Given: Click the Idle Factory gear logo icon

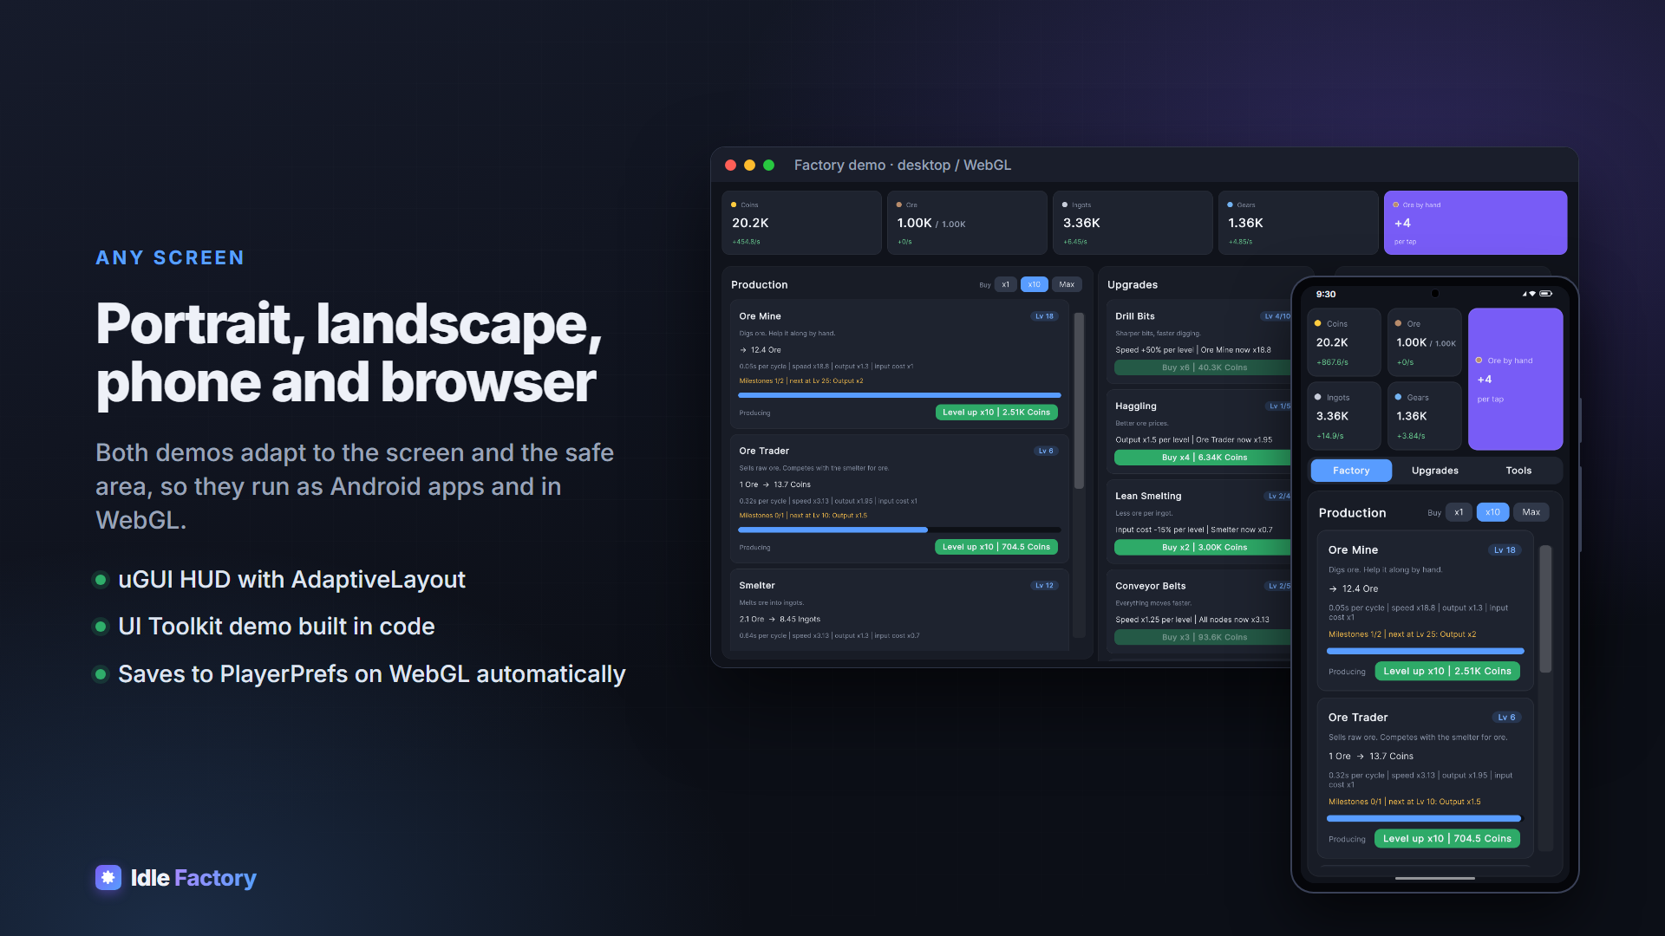Looking at the screenshot, I should pos(108,877).
